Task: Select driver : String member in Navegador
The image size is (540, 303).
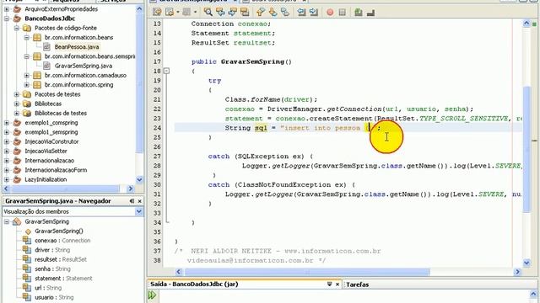Action: (52, 250)
